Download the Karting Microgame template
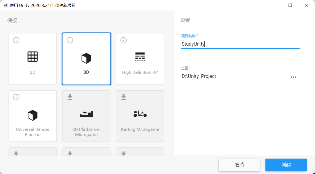 (124, 97)
